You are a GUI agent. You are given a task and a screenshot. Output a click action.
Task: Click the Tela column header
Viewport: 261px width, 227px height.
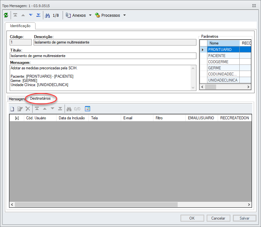tap(105, 118)
